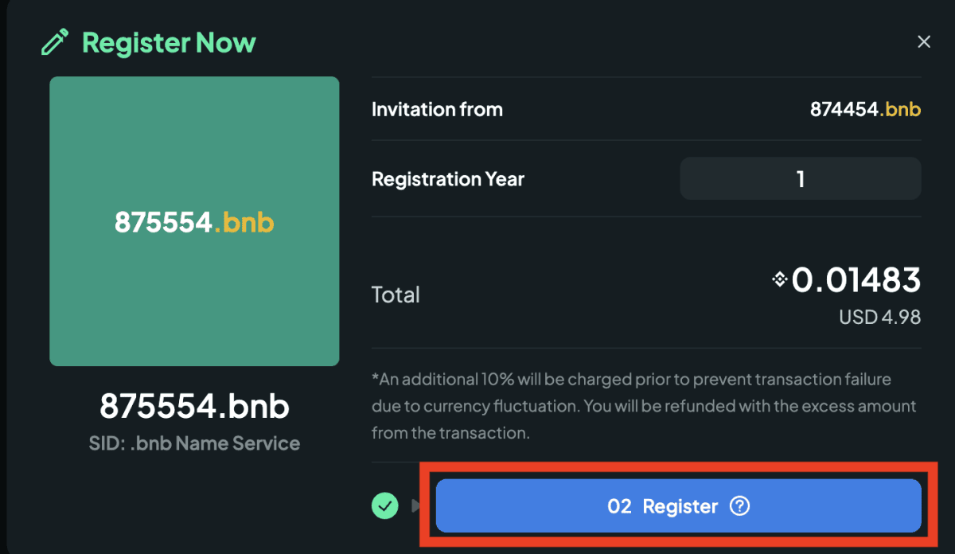Close the Register Now dialog

pyautogui.click(x=924, y=42)
